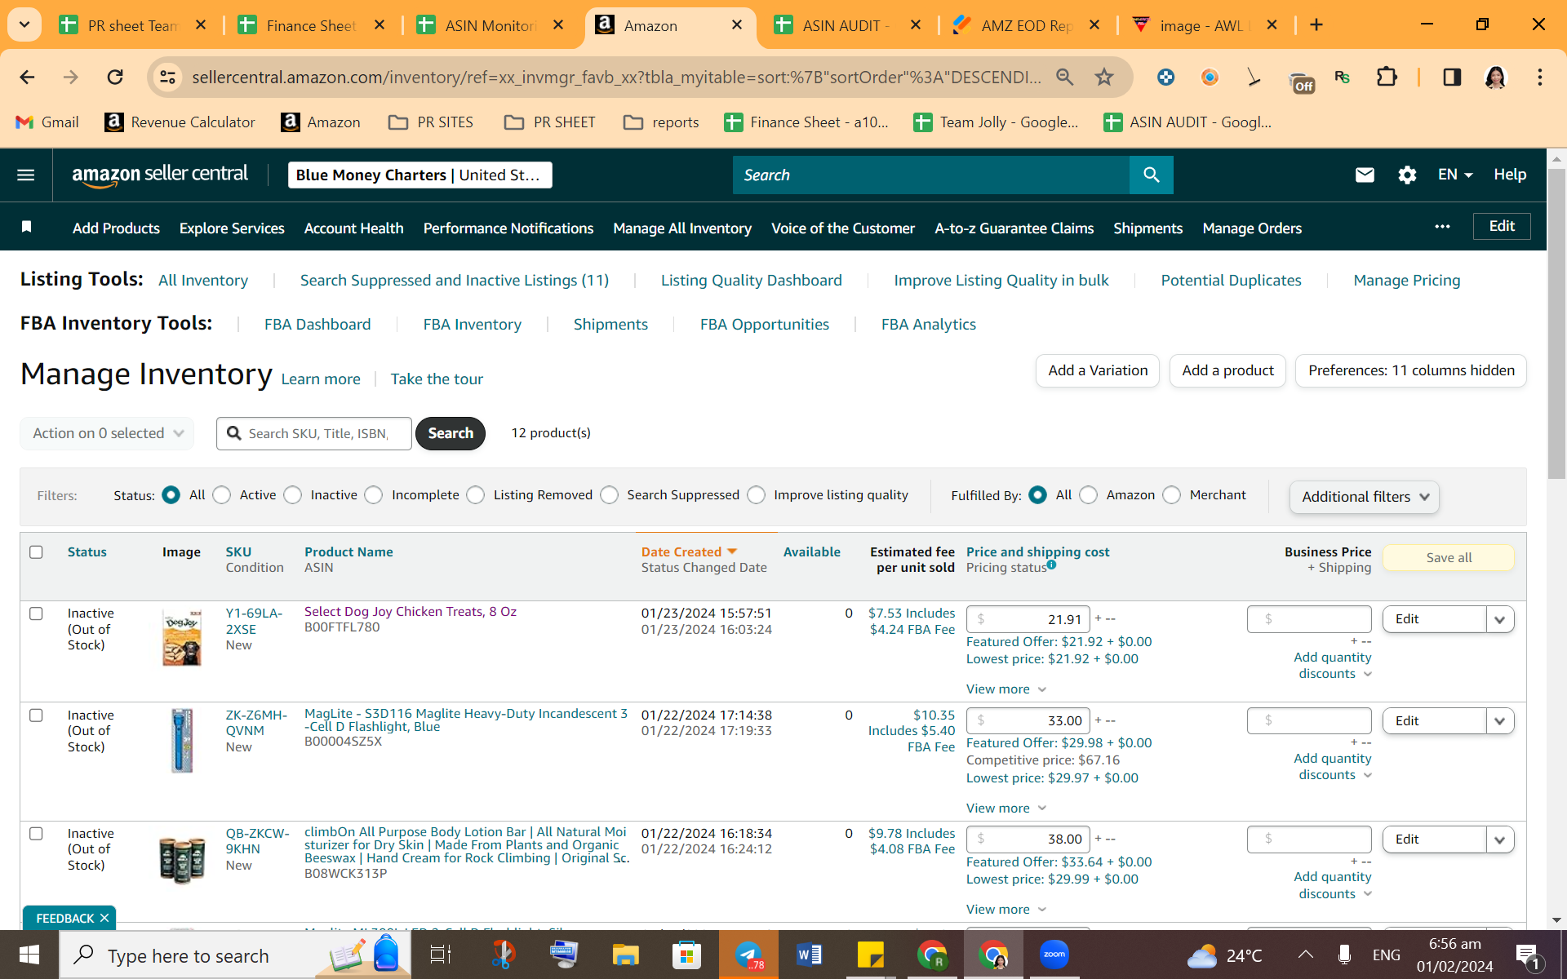1567x979 pixels.
Task: Click the Windows Start button
Action: pyautogui.click(x=29, y=955)
